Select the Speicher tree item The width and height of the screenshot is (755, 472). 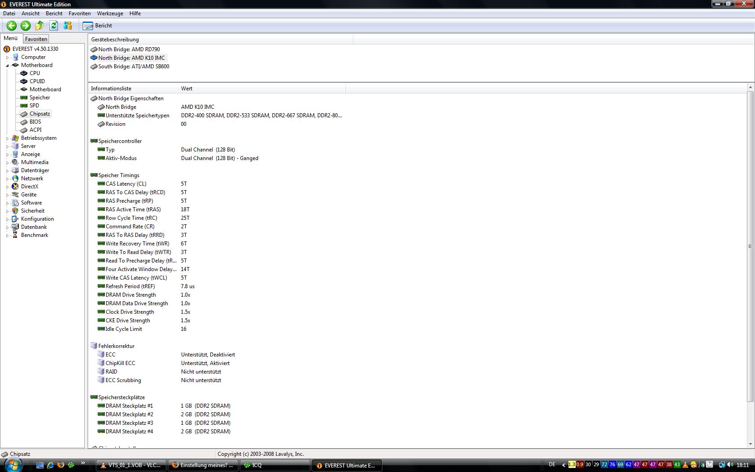tap(40, 98)
